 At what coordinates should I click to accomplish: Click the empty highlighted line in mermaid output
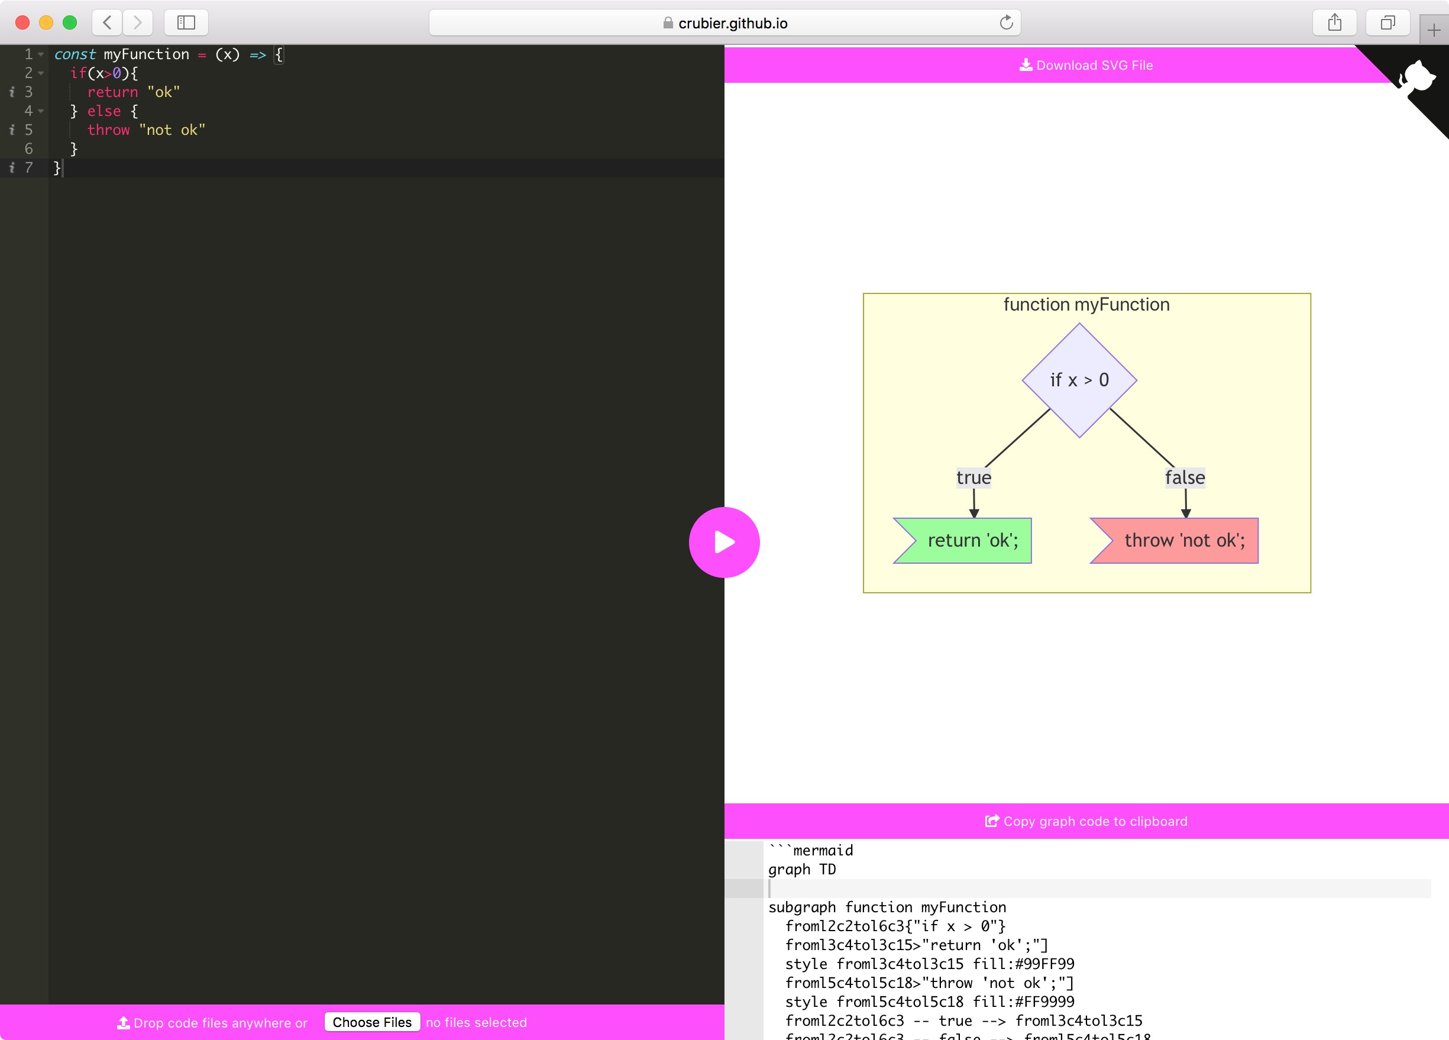click(1099, 889)
